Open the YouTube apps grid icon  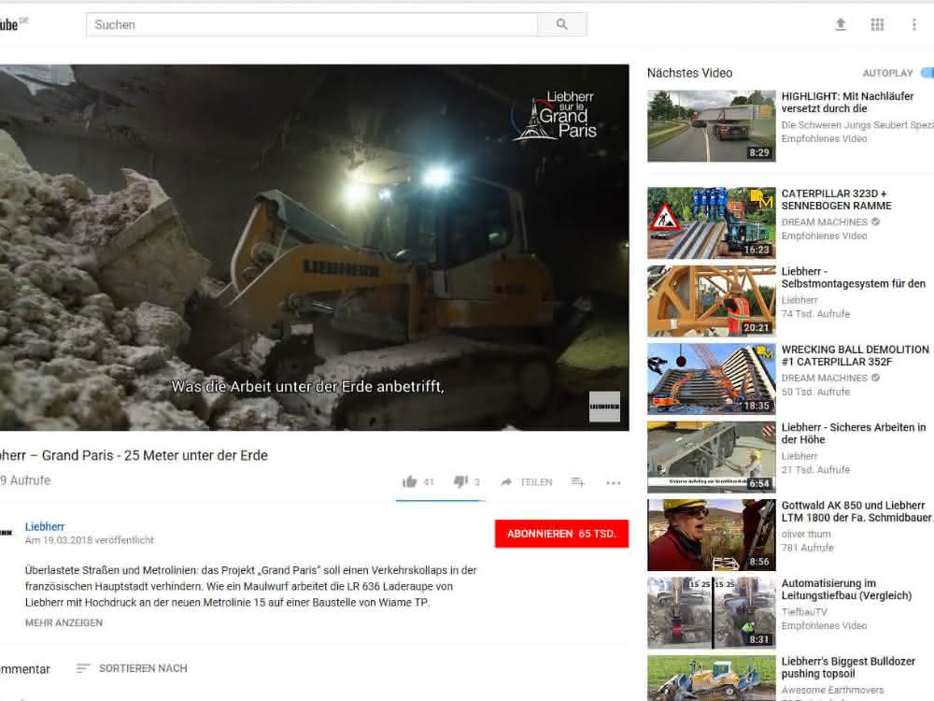[877, 24]
